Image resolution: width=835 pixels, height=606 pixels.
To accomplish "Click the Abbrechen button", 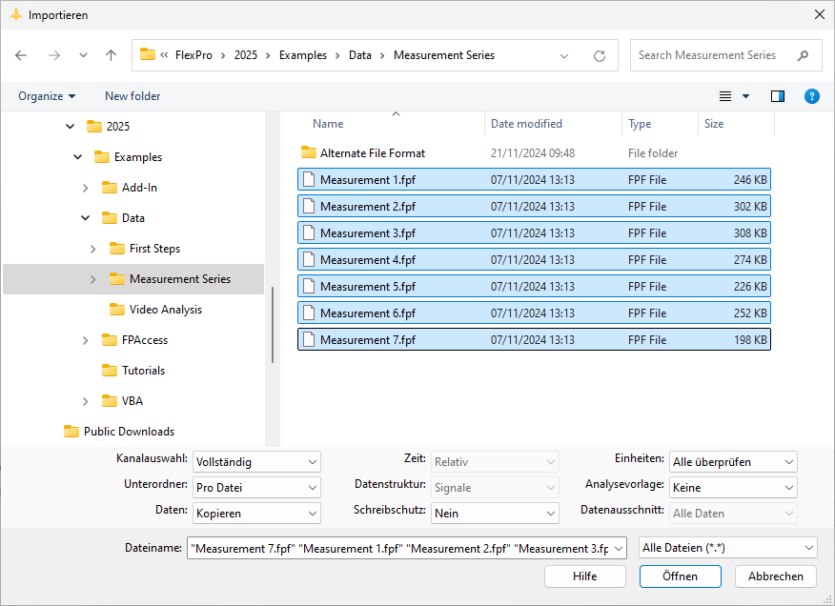I will pyautogui.click(x=775, y=576).
